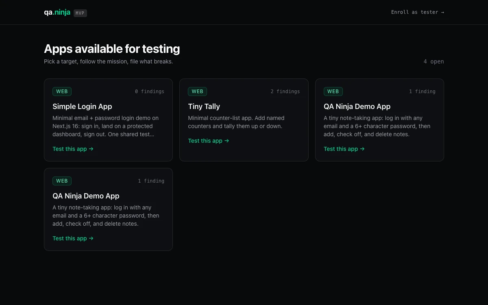Click the Pick a target subtitle text
Screen dimensions: 488x305
pyautogui.click(x=109, y=61)
